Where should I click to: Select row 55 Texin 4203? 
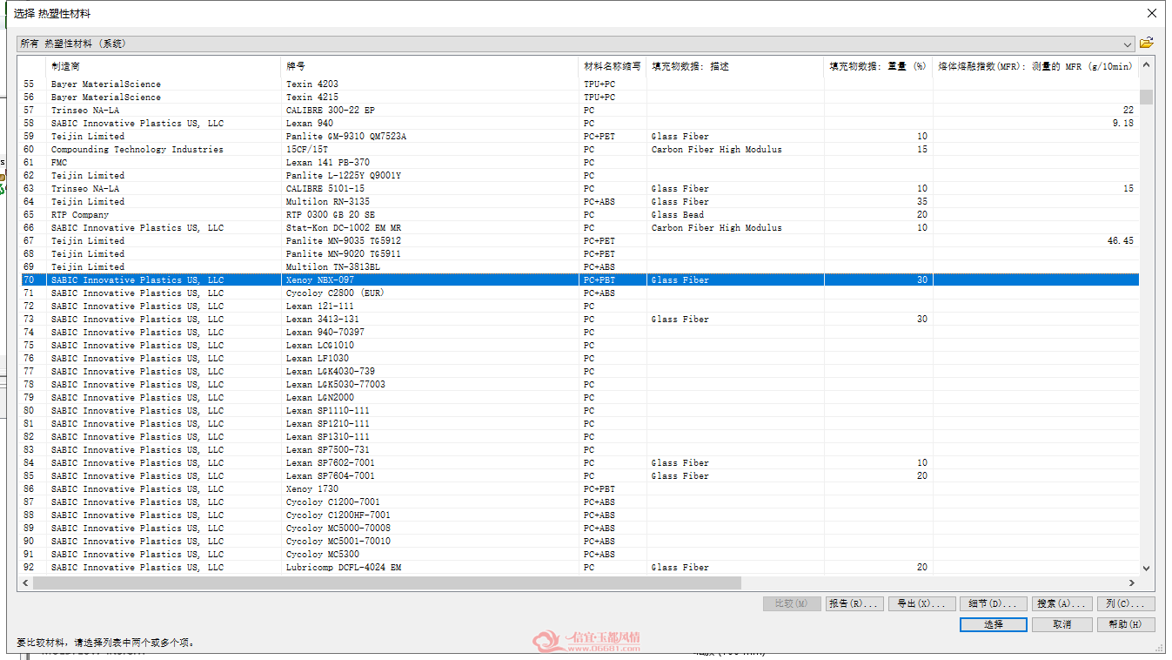579,84
